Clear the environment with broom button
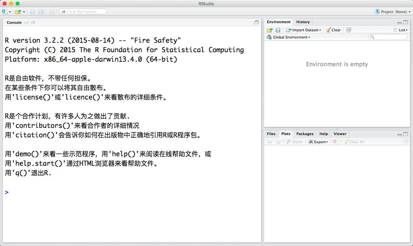This screenshot has height=246, width=413. click(x=333, y=30)
